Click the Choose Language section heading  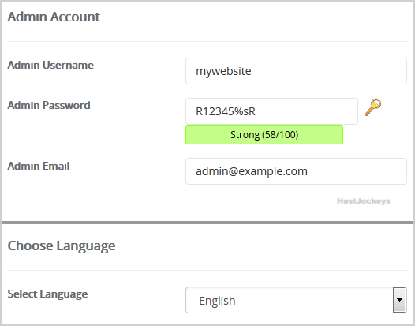(x=62, y=246)
